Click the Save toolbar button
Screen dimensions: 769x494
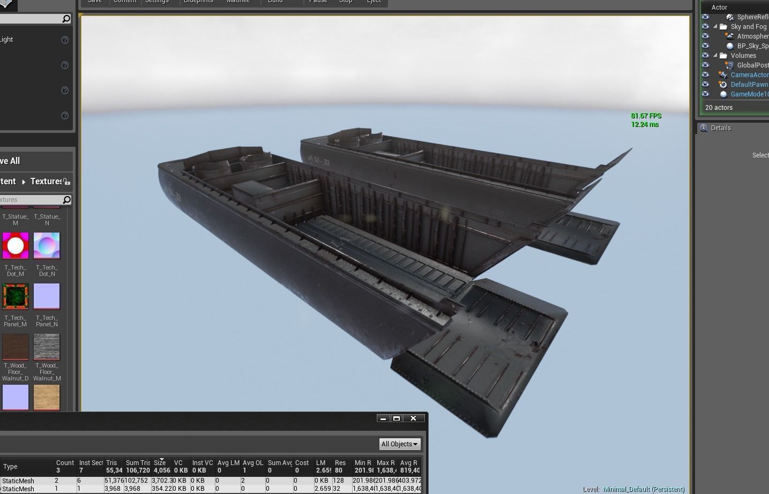[95, 2]
